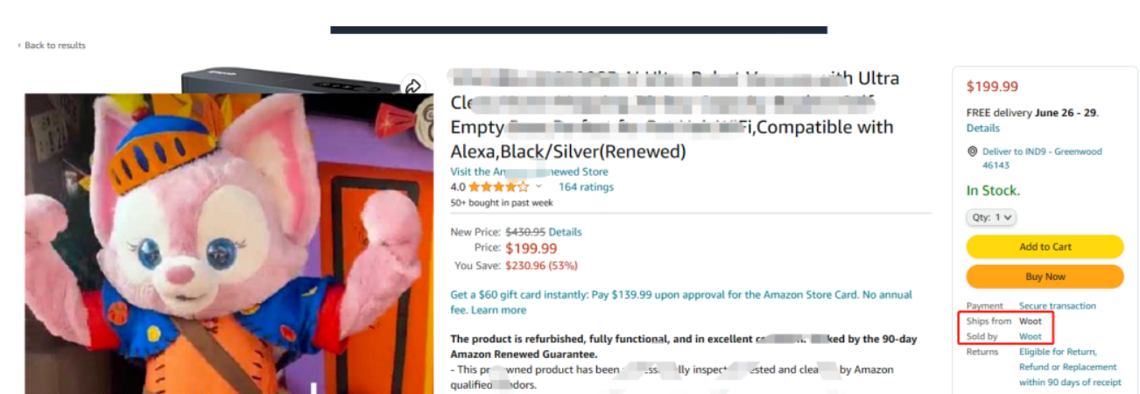Open Details next to New Price
1140x394 pixels.
[x=565, y=232]
